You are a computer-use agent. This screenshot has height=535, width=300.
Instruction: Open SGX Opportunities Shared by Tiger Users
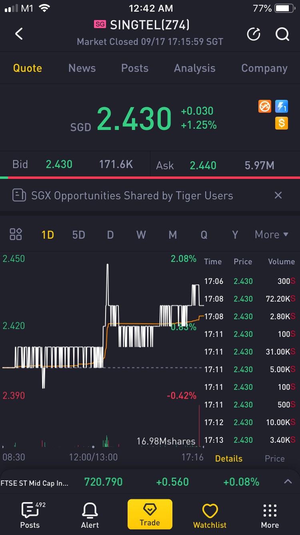pos(132,196)
